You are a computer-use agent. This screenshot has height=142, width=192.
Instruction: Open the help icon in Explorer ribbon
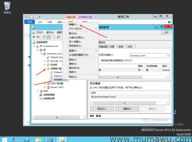[169, 22]
